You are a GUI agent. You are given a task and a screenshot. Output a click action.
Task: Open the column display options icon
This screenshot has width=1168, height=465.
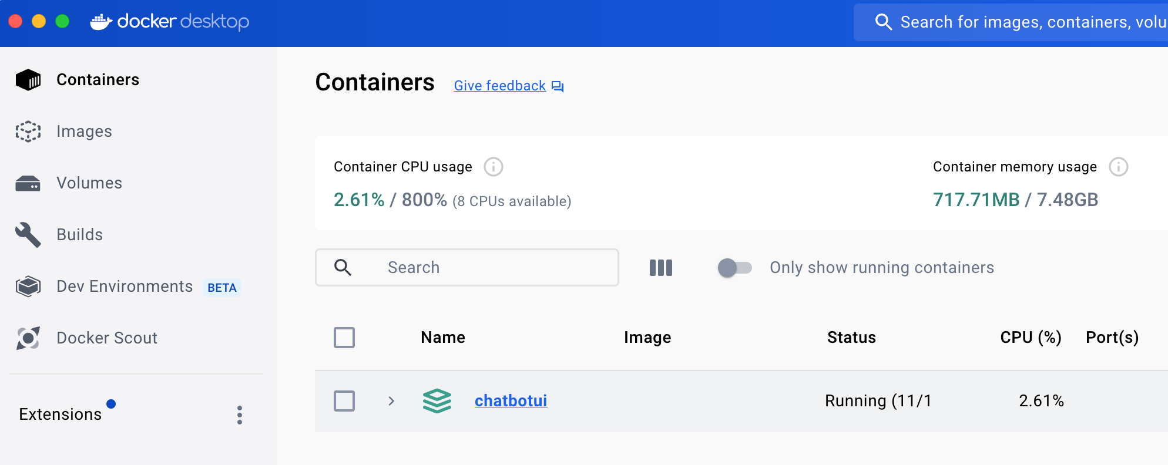[x=661, y=268]
